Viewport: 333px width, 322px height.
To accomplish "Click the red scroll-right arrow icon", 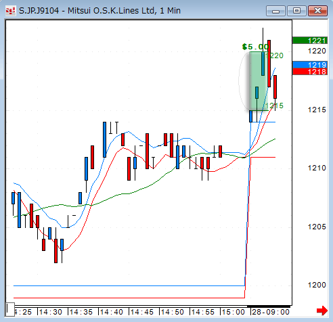I will point(322,310).
